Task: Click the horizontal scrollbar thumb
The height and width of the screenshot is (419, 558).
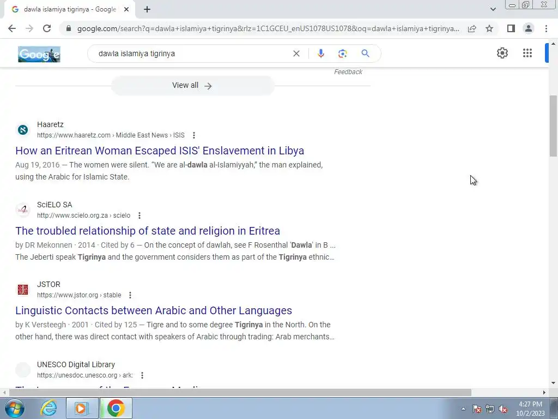Action: tap(240, 393)
